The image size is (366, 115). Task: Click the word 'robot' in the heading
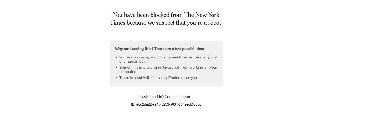pyautogui.click(x=215, y=23)
